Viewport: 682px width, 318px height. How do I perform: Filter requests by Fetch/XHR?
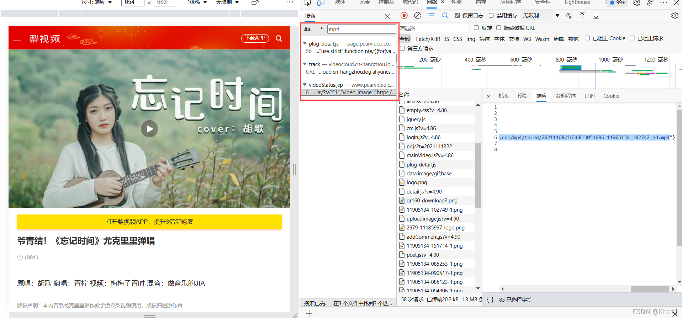pyautogui.click(x=428, y=39)
